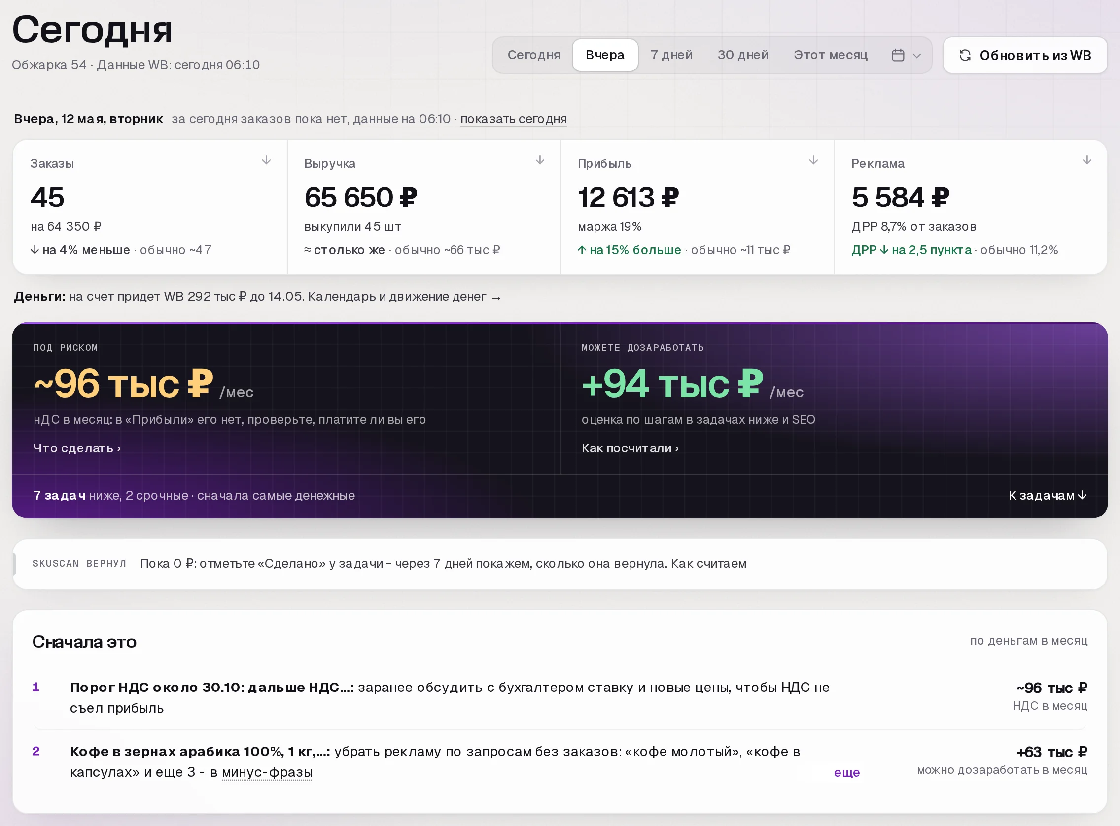Select the Этот месяц tab
Image resolution: width=1120 pixels, height=826 pixels.
831,55
